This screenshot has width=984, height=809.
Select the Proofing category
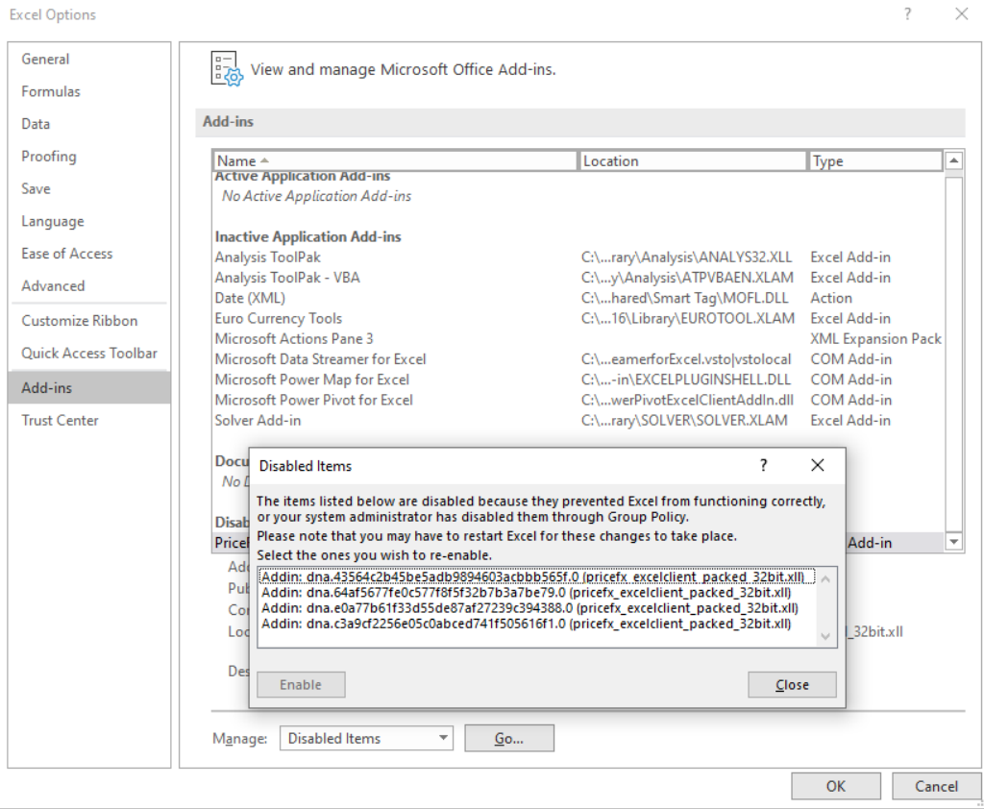click(49, 156)
